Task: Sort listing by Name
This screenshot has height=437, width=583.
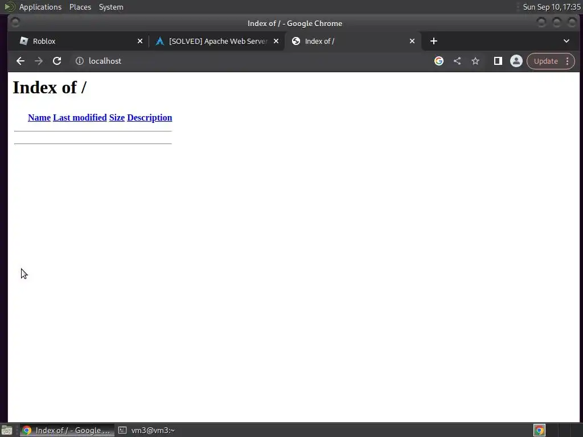Action: tap(39, 117)
